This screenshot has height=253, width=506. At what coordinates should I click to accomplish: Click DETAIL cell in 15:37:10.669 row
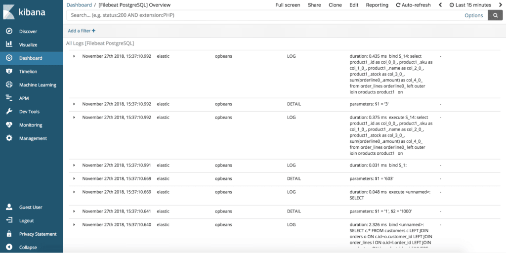[x=294, y=178]
